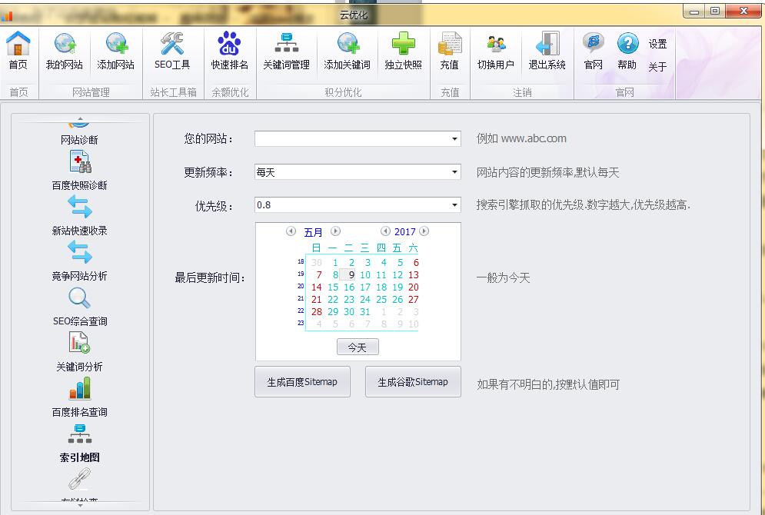
Task: Click the 生成谷歌Sitemap button
Action: [x=413, y=382]
